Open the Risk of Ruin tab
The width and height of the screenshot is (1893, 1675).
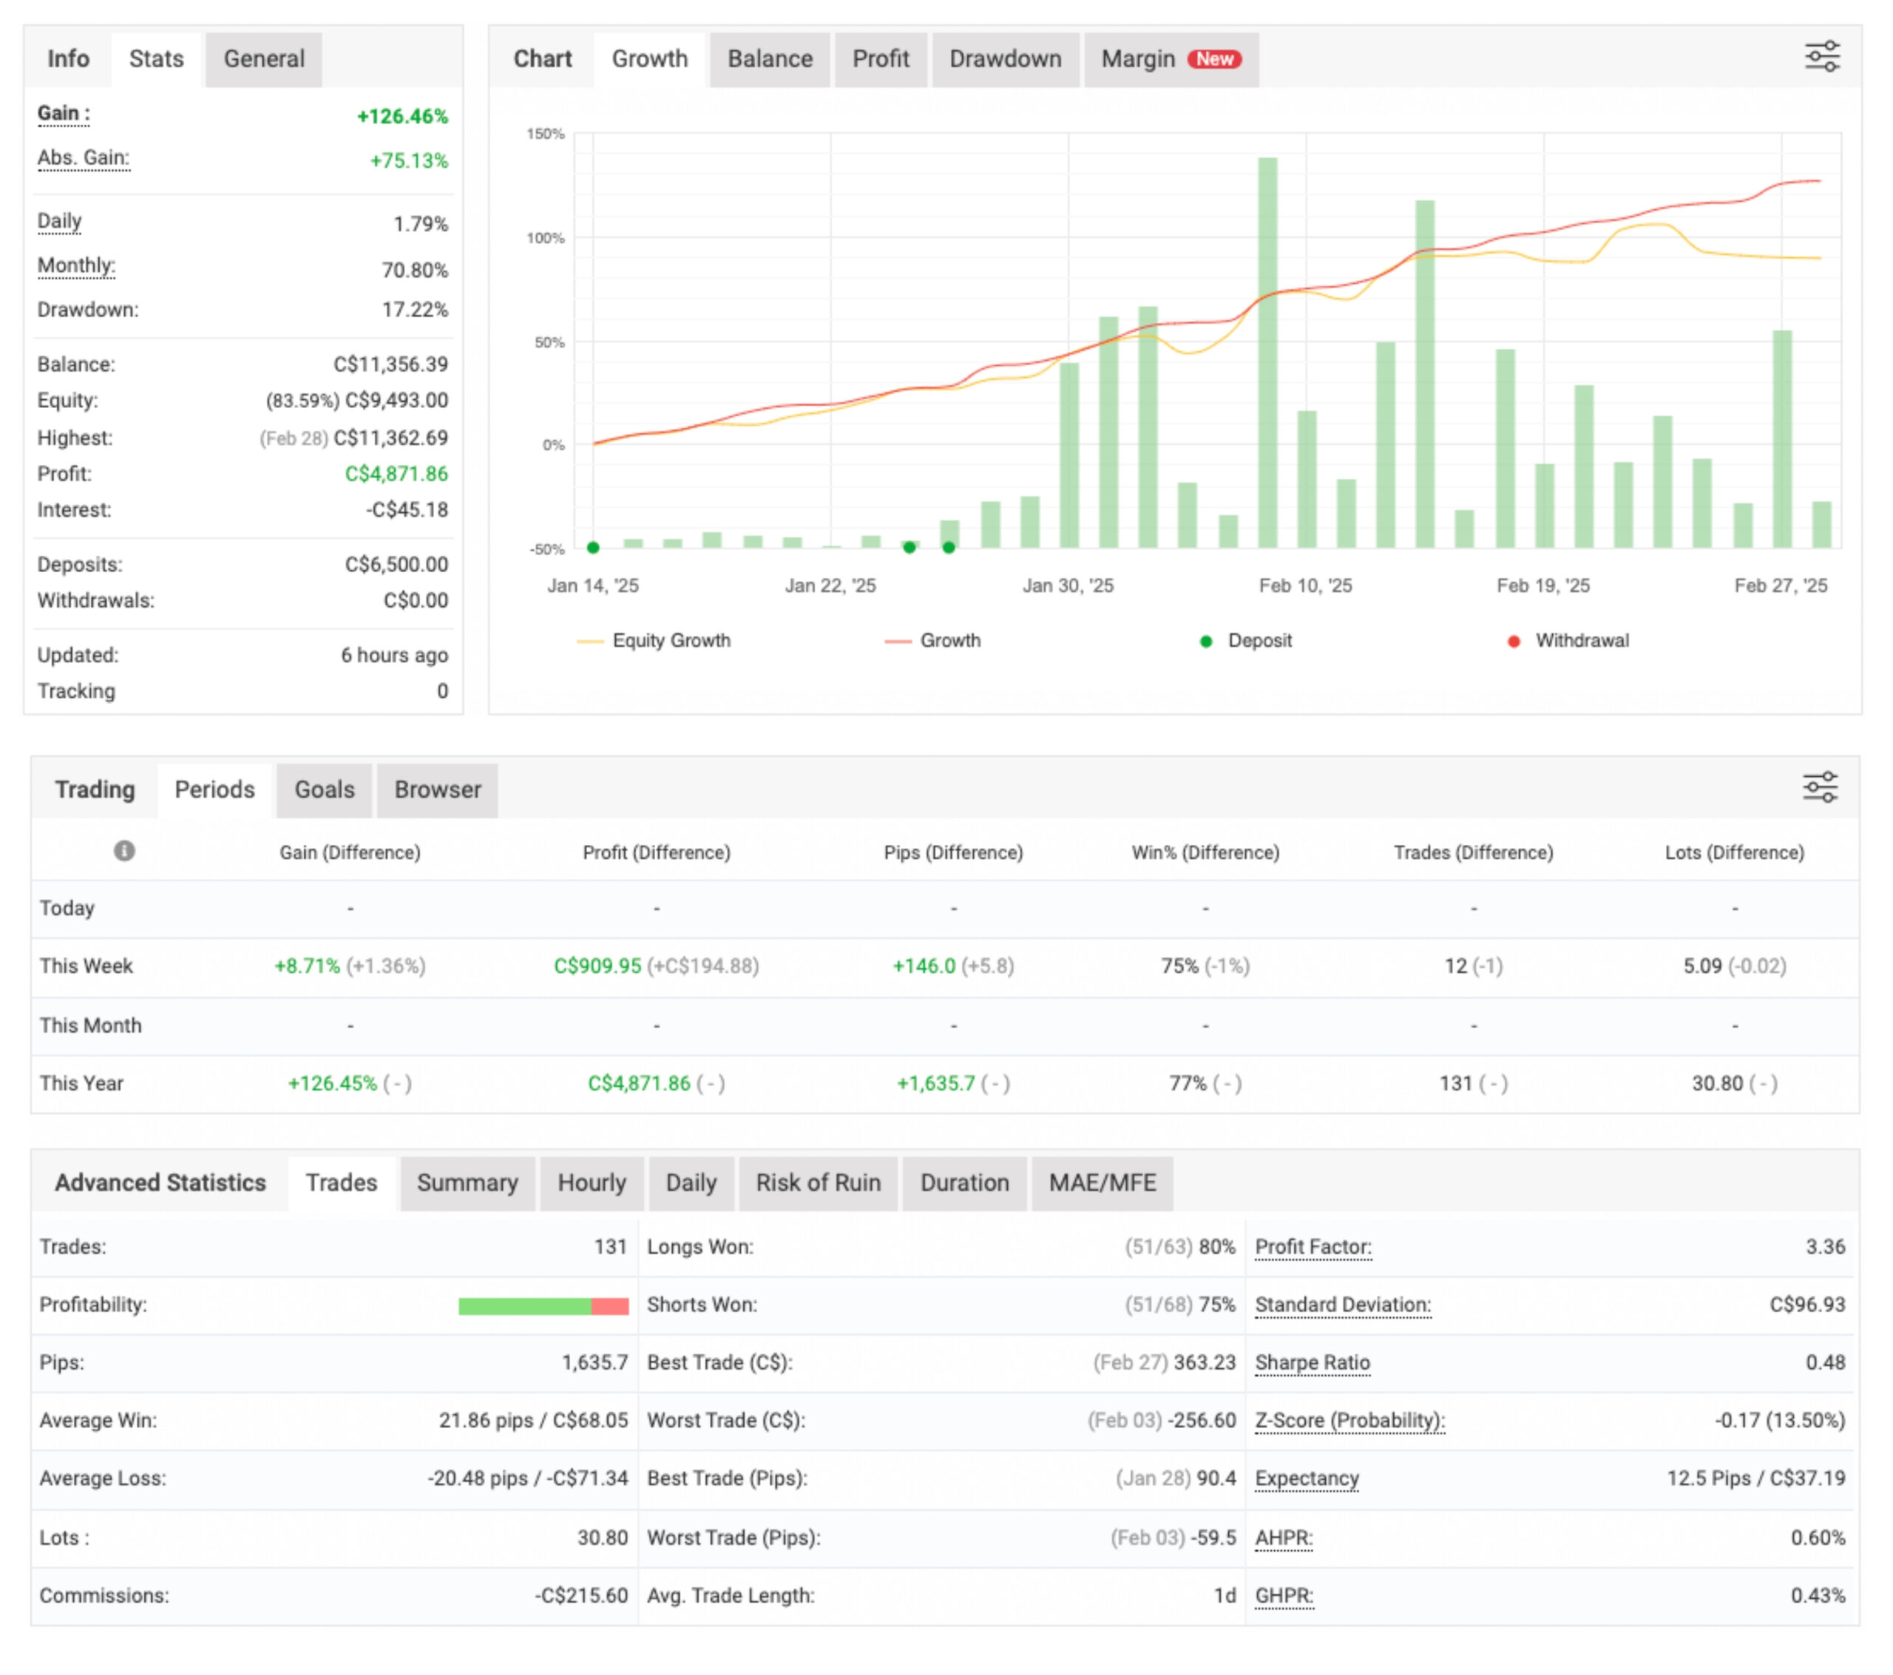tap(817, 1183)
